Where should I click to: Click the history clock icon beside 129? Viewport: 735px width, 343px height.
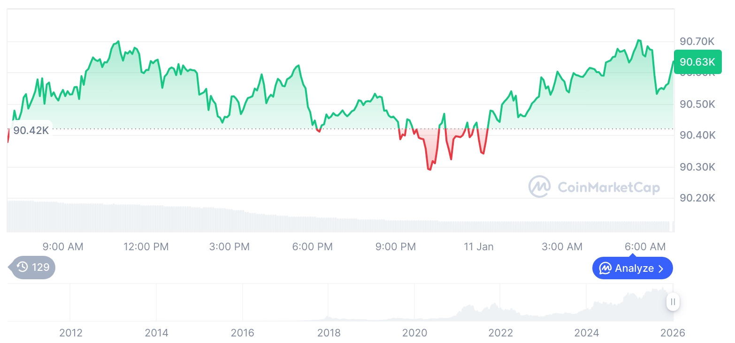22,267
